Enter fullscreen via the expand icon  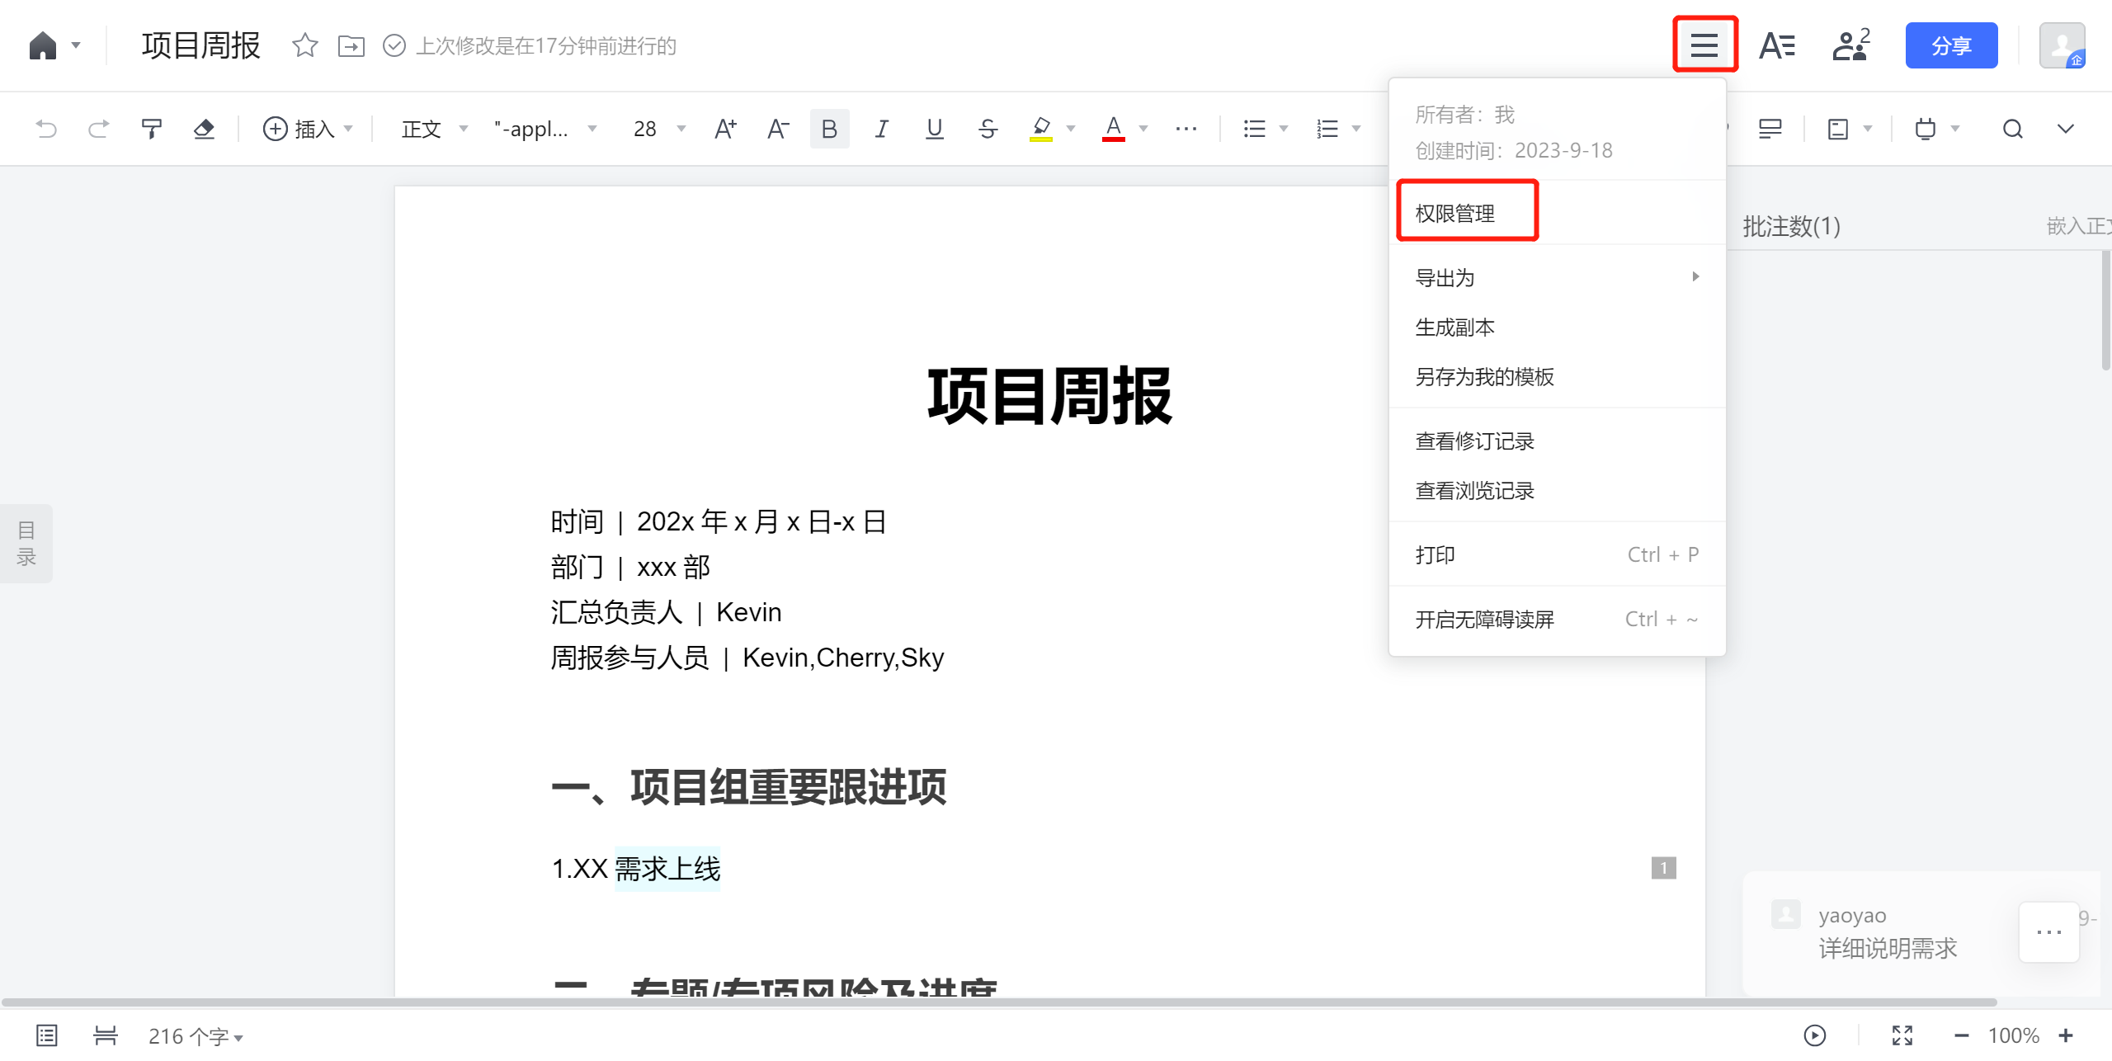pos(1902,1035)
